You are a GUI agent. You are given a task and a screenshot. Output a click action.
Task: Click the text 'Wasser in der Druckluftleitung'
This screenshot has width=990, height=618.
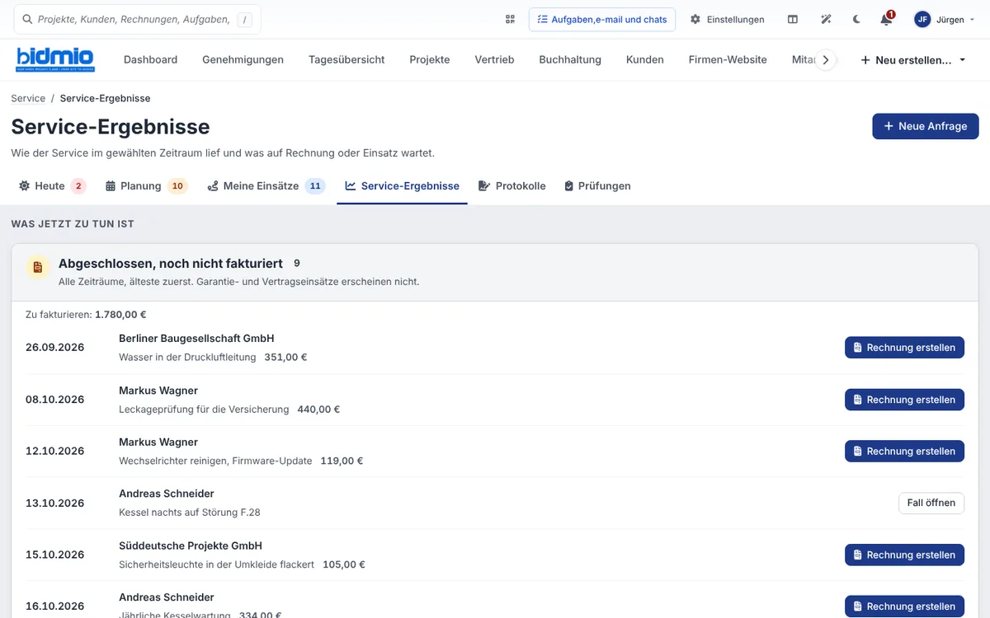187,358
